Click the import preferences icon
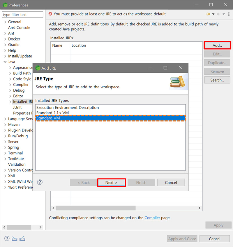This screenshot has height=247, width=233. click(15, 239)
